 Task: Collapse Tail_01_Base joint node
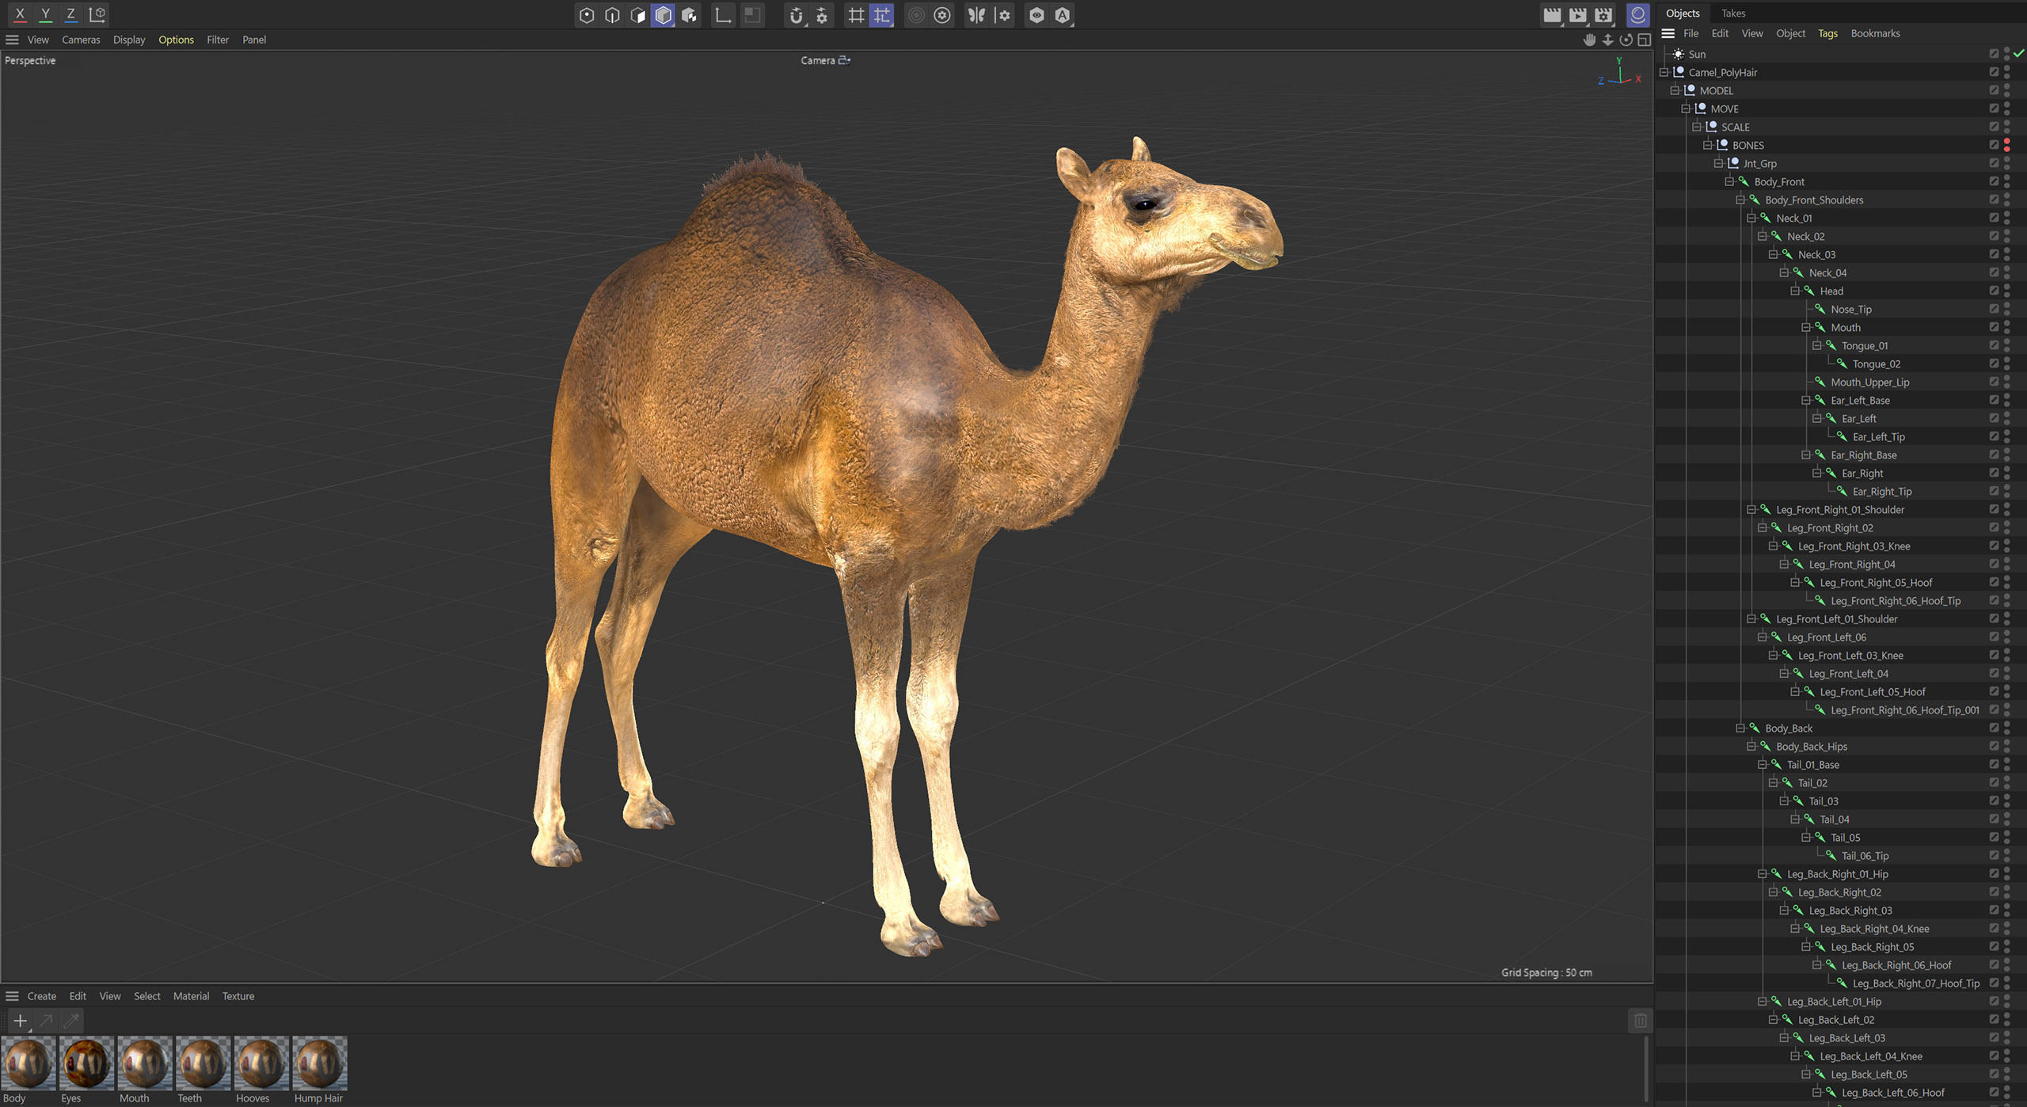tap(1763, 764)
